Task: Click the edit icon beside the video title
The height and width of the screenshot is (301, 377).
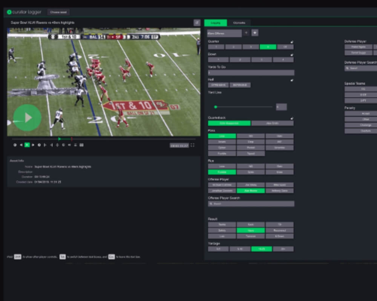Action: click(x=197, y=23)
